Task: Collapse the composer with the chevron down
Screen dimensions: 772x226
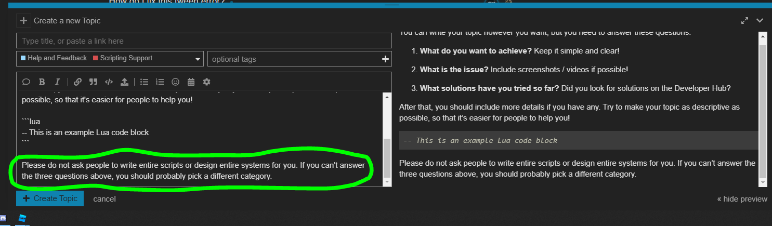Action: click(x=760, y=21)
